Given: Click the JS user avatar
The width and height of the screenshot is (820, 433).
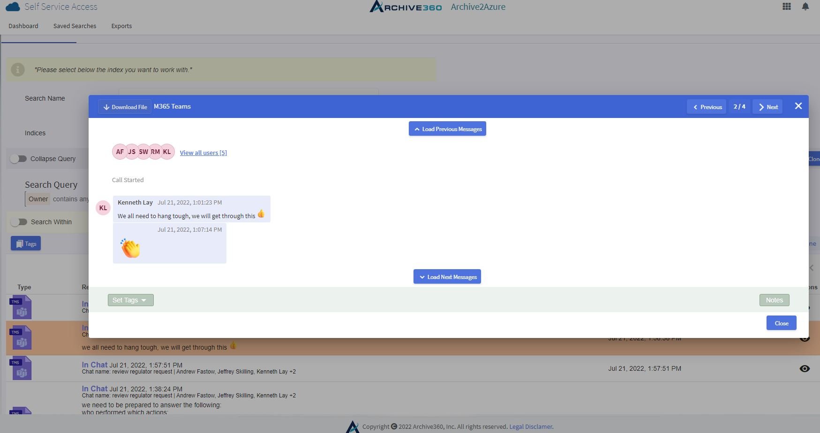Looking at the screenshot, I should click(132, 152).
